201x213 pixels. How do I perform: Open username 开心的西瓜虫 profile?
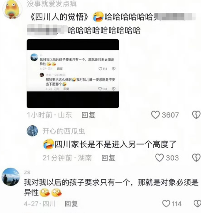64,131
